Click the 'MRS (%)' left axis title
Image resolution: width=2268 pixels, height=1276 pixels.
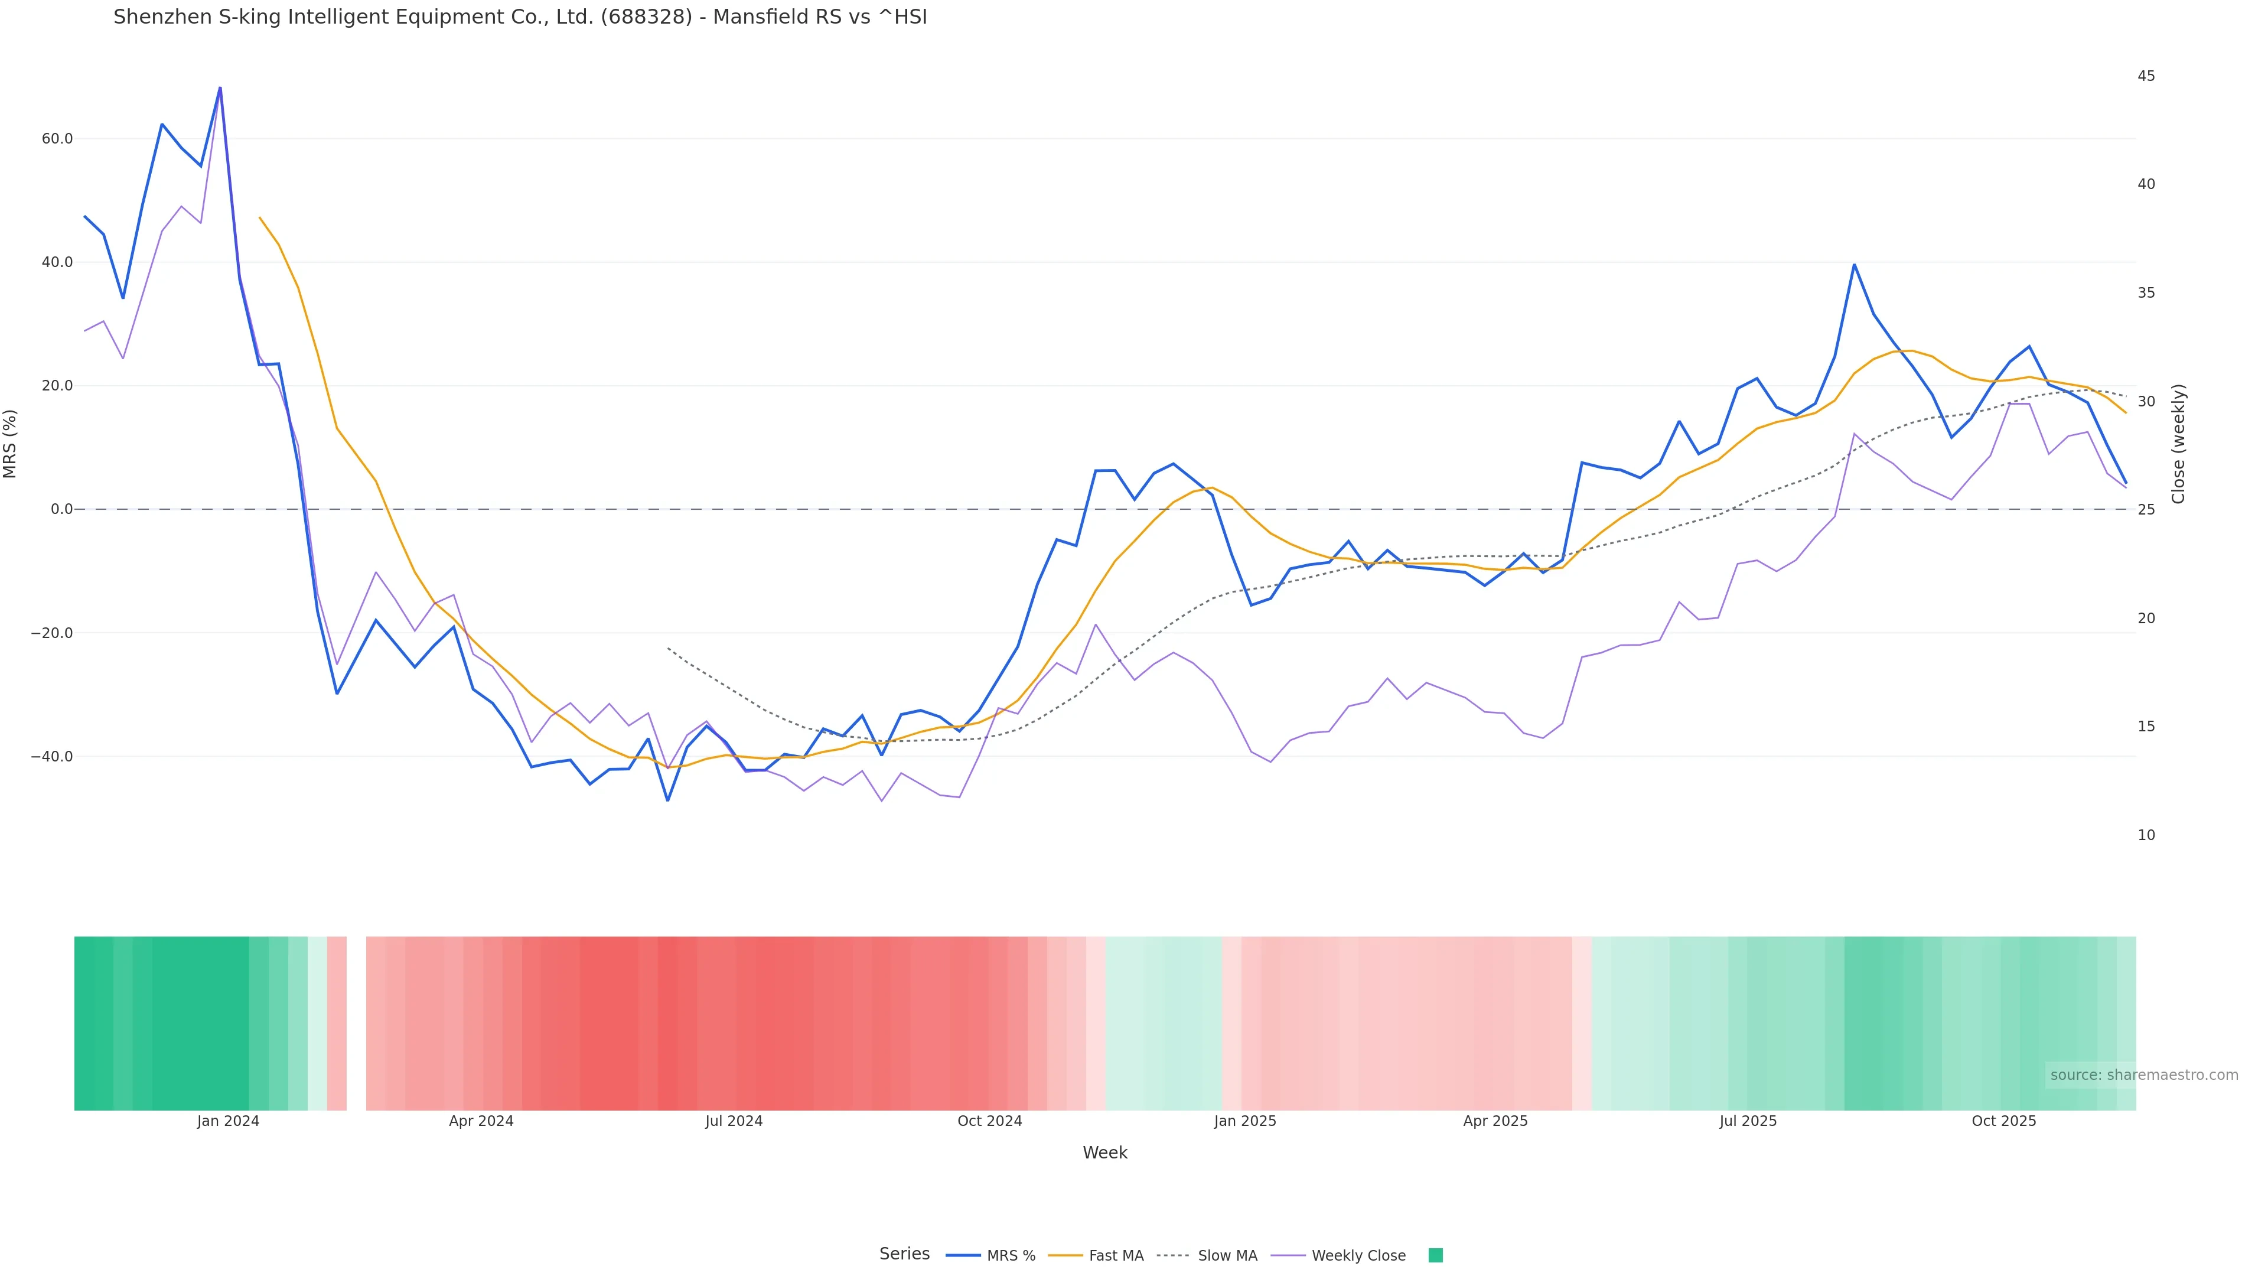11,444
